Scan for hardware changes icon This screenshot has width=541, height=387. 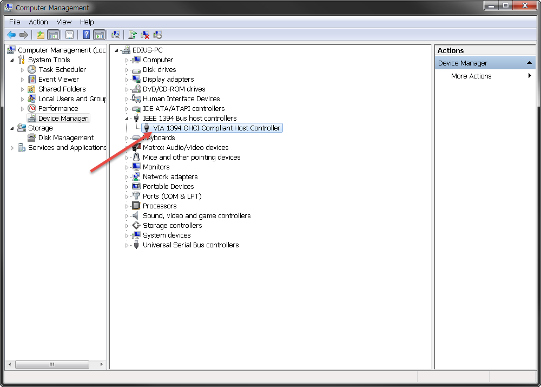(115, 35)
